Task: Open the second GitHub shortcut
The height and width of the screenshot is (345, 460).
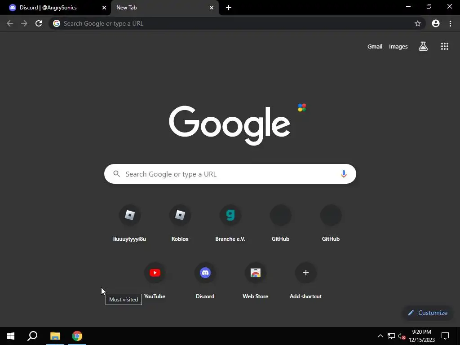Action: (331, 223)
